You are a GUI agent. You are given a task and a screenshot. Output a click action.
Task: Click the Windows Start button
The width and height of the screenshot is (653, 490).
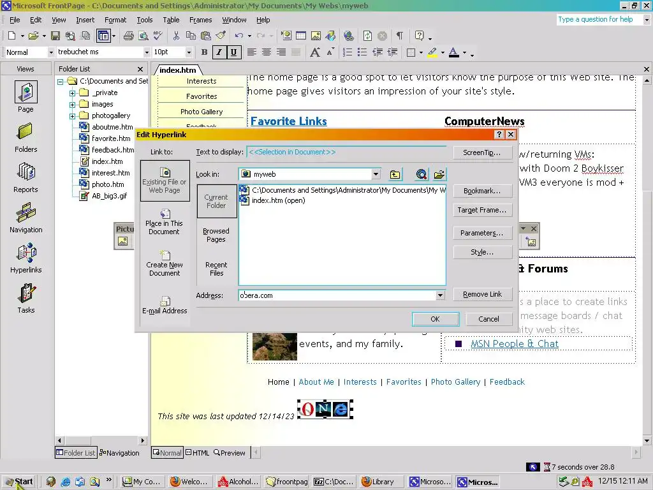18,482
